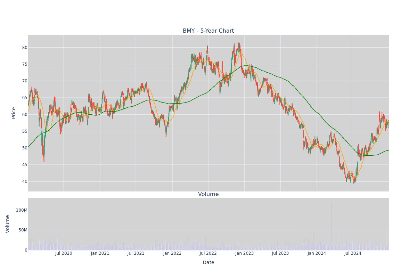The height and width of the screenshot is (278, 417).
Task: Click the 'Date' x-axis label
Action: (x=208, y=263)
